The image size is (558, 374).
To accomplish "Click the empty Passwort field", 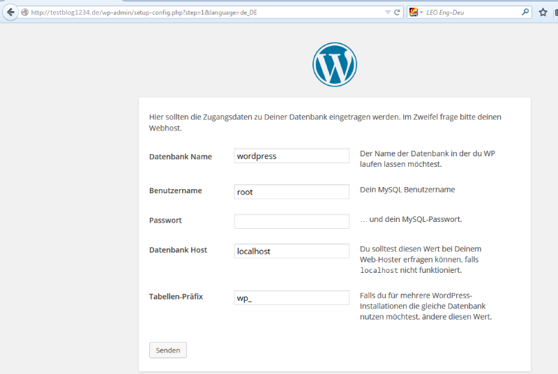I will (x=292, y=221).
